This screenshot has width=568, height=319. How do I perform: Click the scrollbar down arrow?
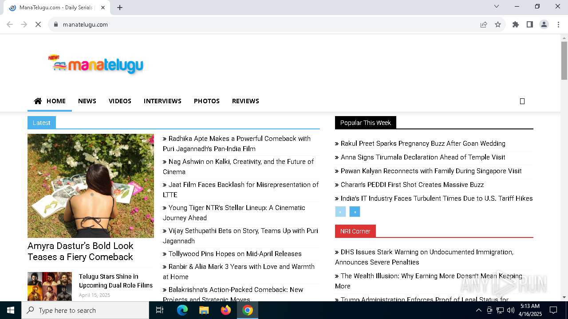tap(564, 297)
